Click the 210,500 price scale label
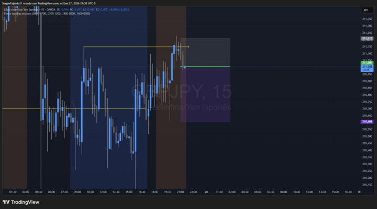The image size is (377, 209). pyautogui.click(x=367, y=136)
